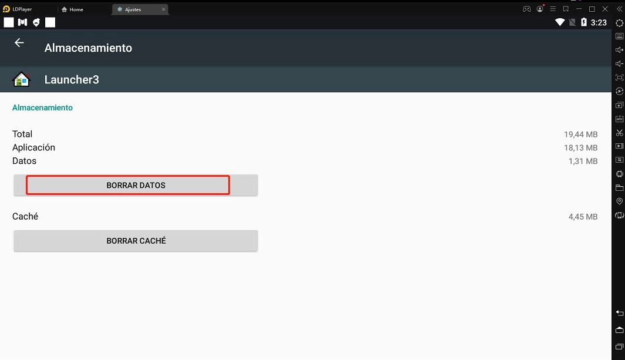Open the virtual location pin icon
625x360 pixels.
(x=619, y=201)
